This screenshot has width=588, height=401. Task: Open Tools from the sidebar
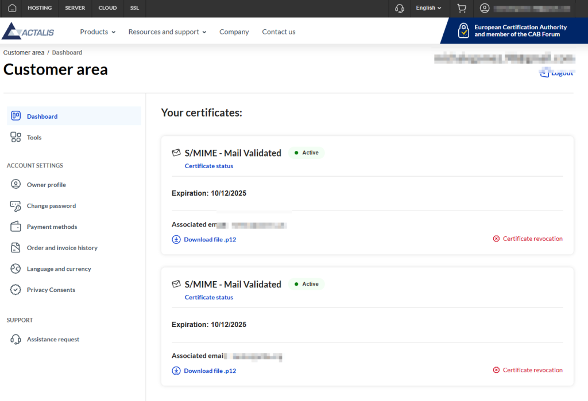34,138
